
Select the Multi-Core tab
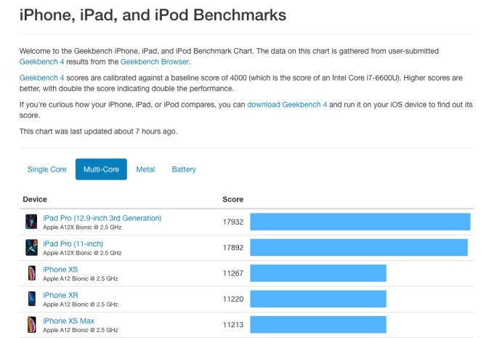click(x=101, y=169)
